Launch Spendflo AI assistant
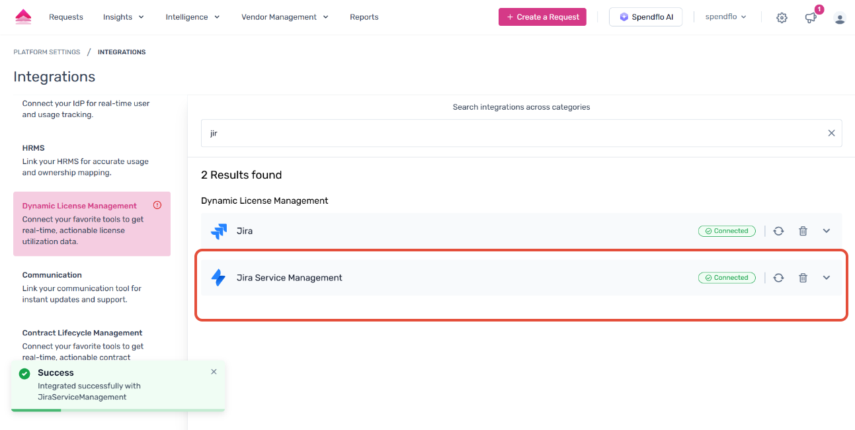This screenshot has height=430, width=855. (x=645, y=17)
